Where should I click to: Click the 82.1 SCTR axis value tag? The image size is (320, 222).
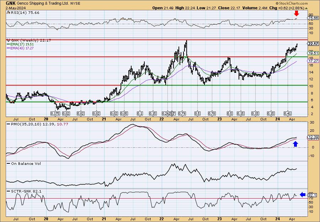click(x=313, y=195)
